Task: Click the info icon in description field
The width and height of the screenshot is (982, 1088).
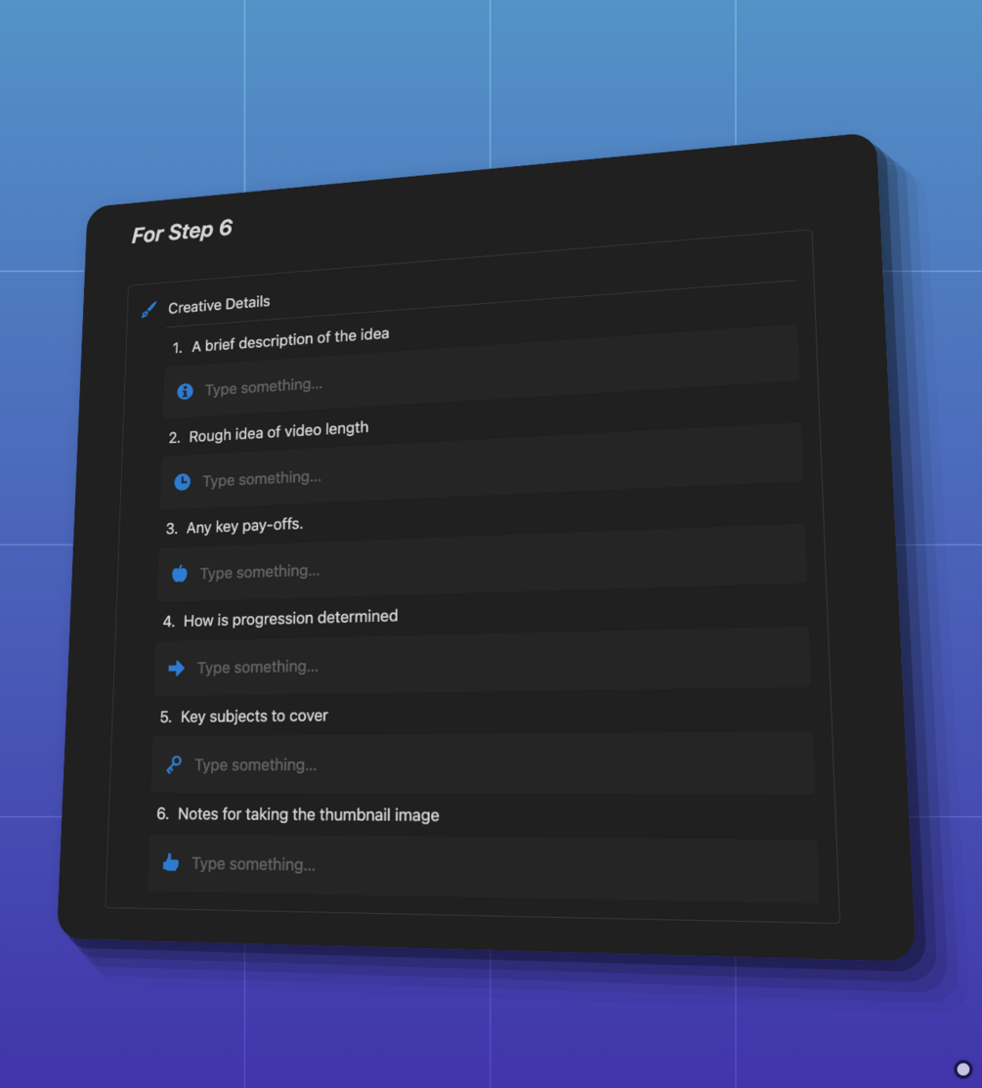Action: 185,391
